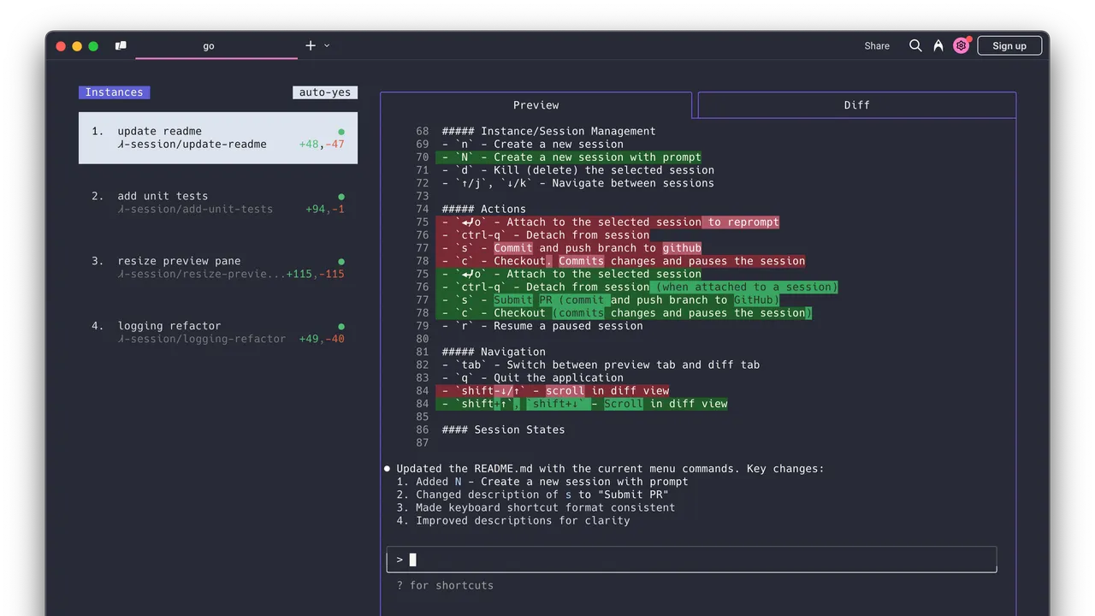This screenshot has height=616, width=1095.
Task: Click branch name session/logging-refactor
Action: [202, 340]
